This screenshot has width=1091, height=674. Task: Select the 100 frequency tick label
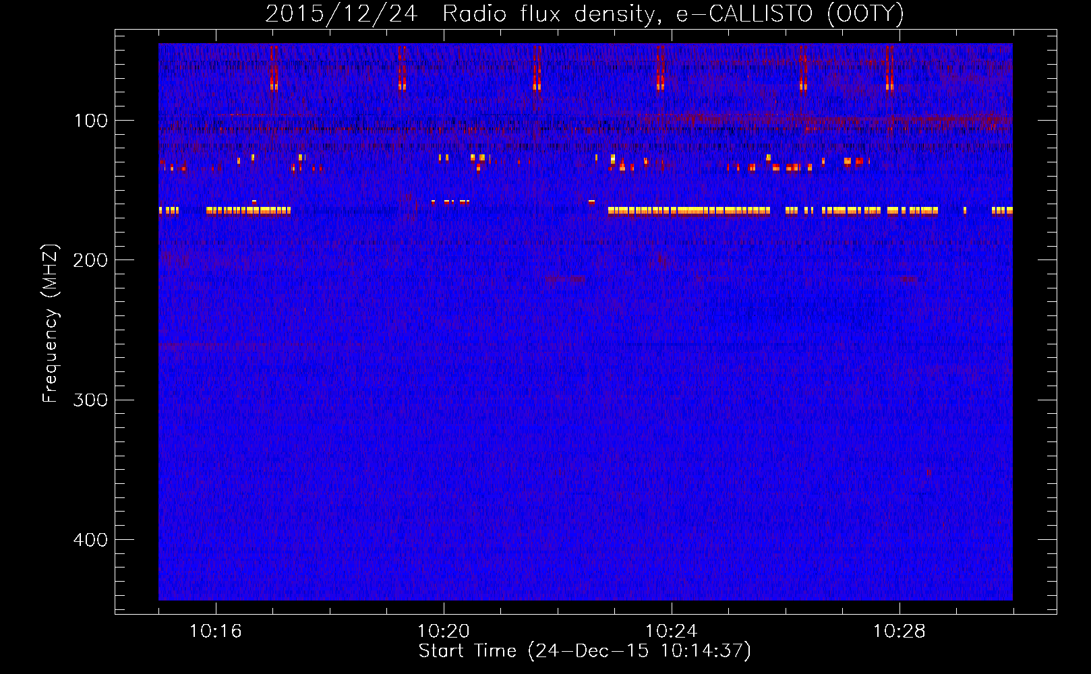(90, 121)
